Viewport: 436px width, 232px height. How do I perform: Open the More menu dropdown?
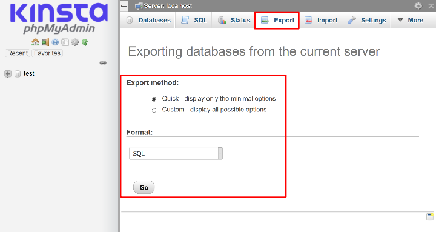pyautogui.click(x=411, y=20)
